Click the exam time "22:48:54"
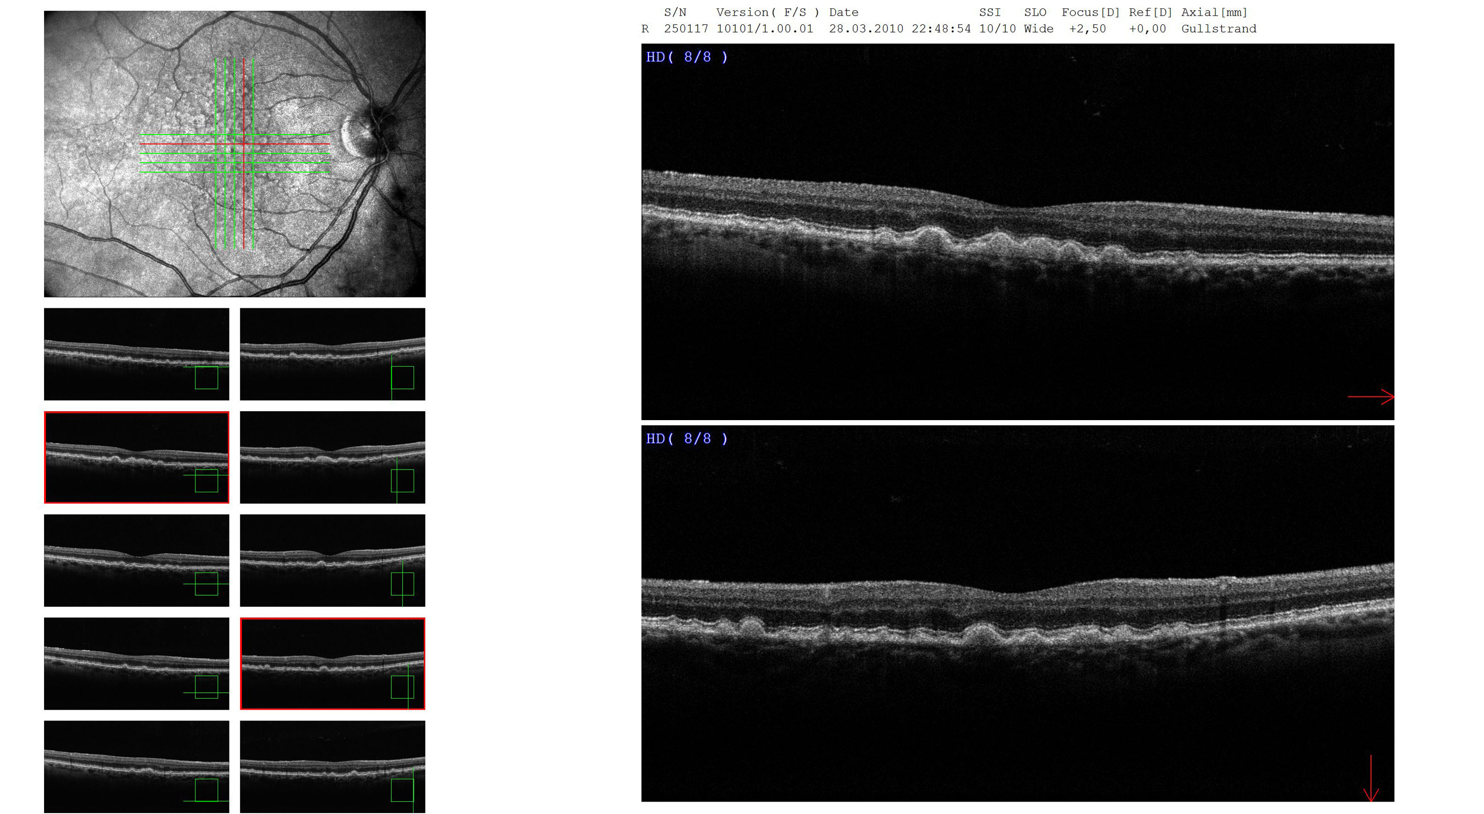 941,29
